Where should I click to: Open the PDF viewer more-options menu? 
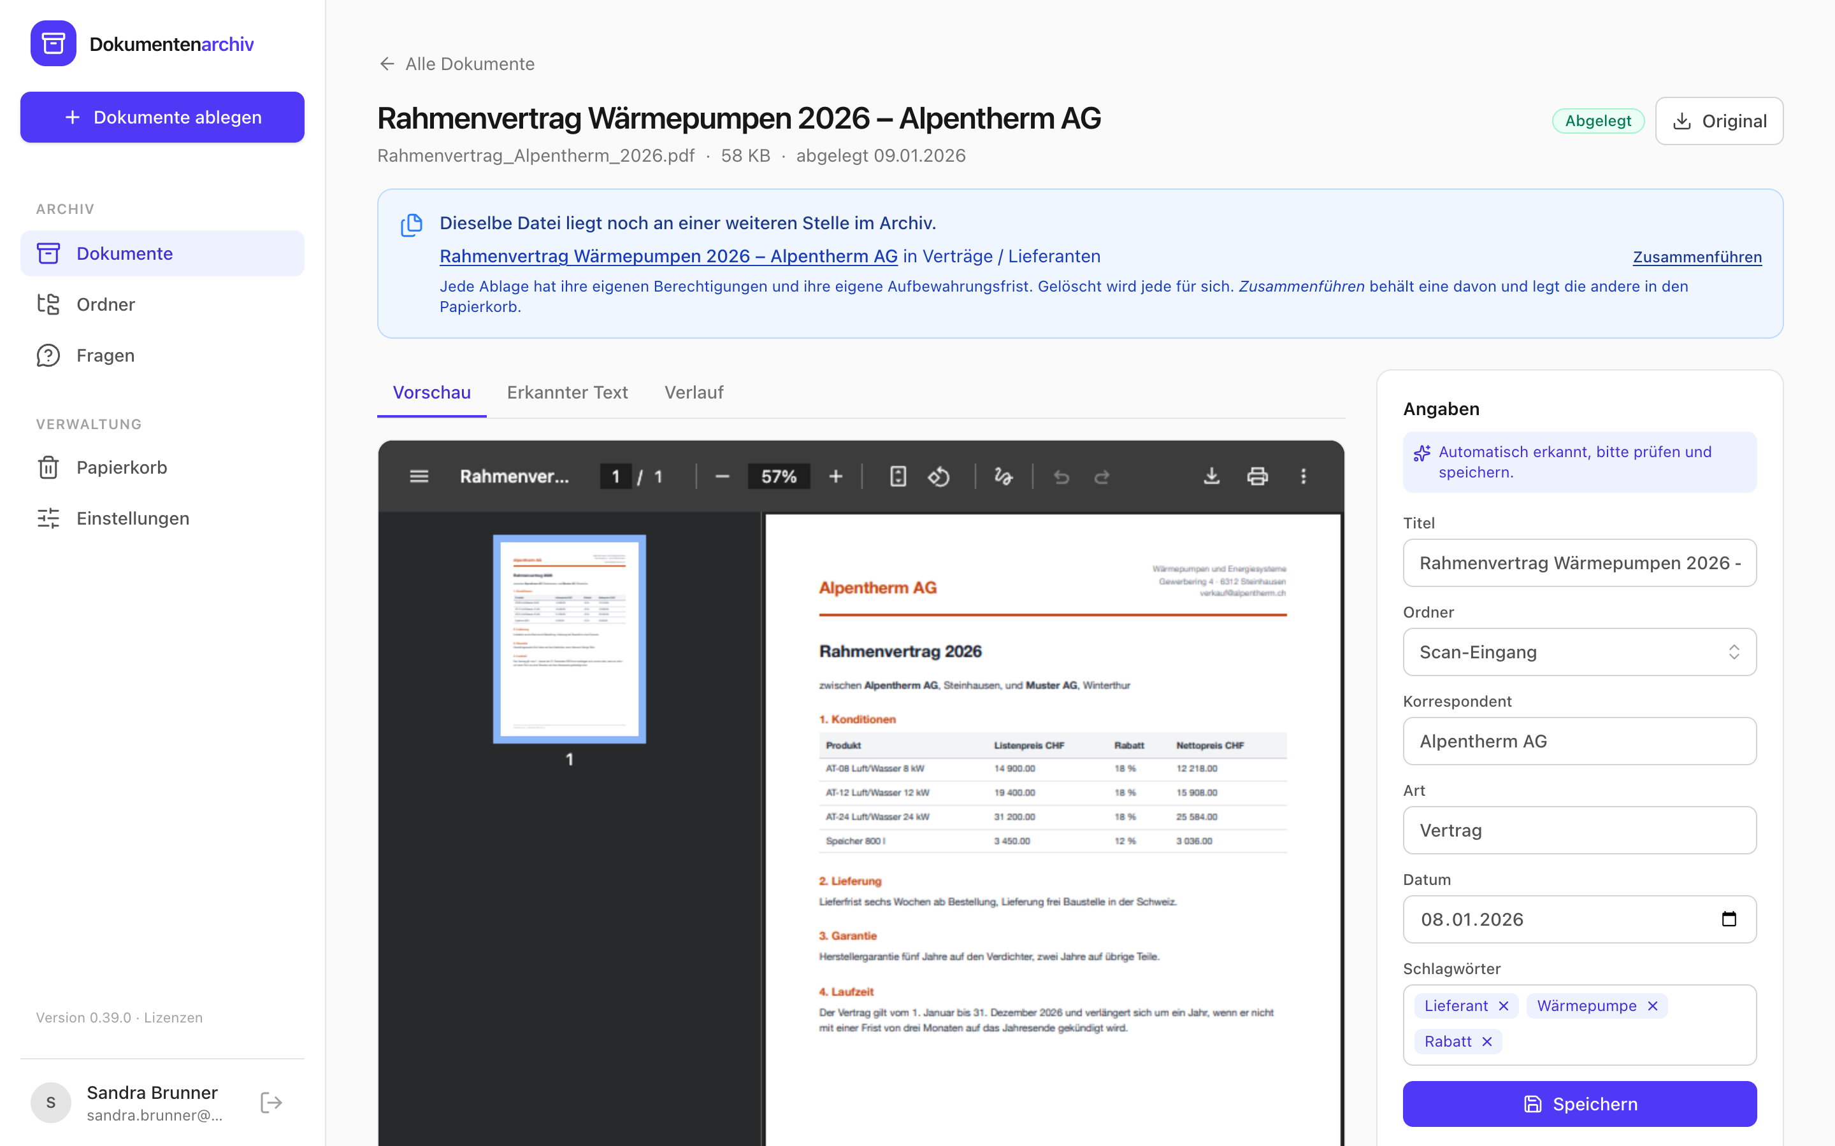[1304, 476]
